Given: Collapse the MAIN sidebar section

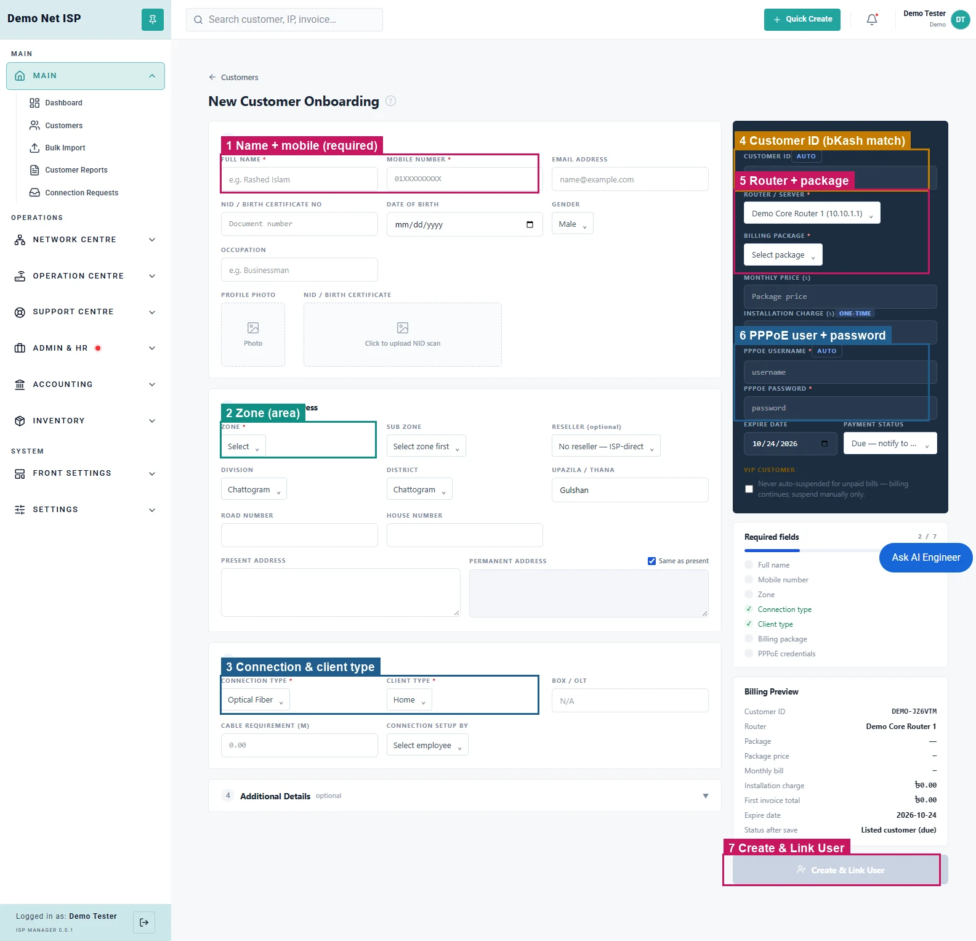Looking at the screenshot, I should 86,76.
